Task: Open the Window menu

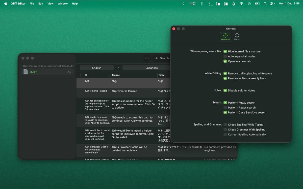Action: (63, 4)
